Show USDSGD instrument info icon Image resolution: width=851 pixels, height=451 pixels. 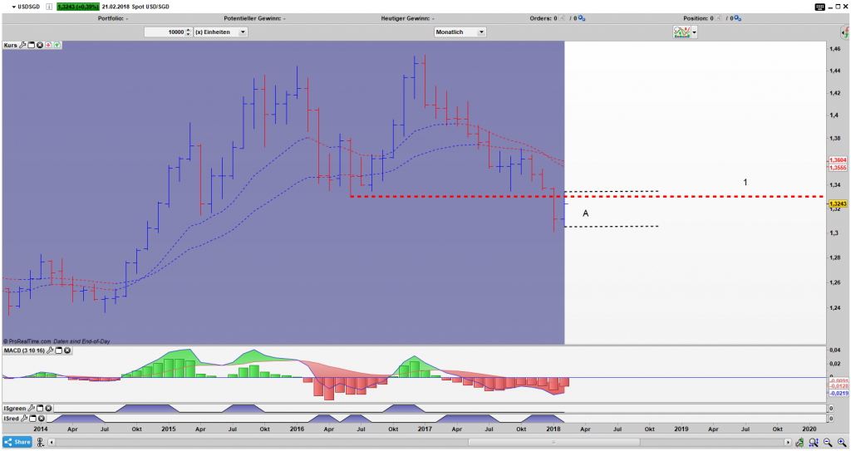(49, 7)
